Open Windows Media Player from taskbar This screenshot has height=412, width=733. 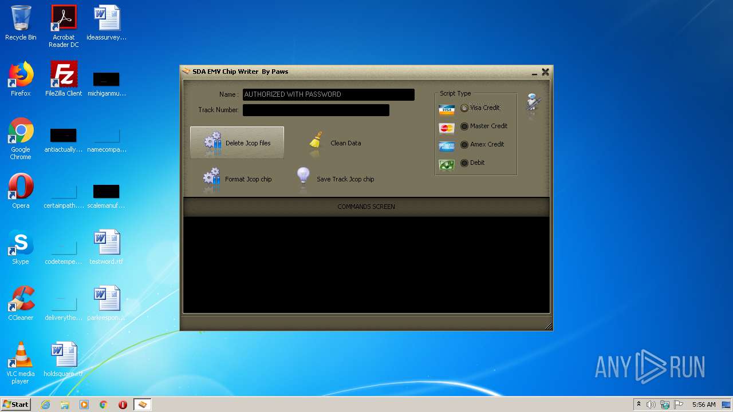pyautogui.click(x=84, y=405)
